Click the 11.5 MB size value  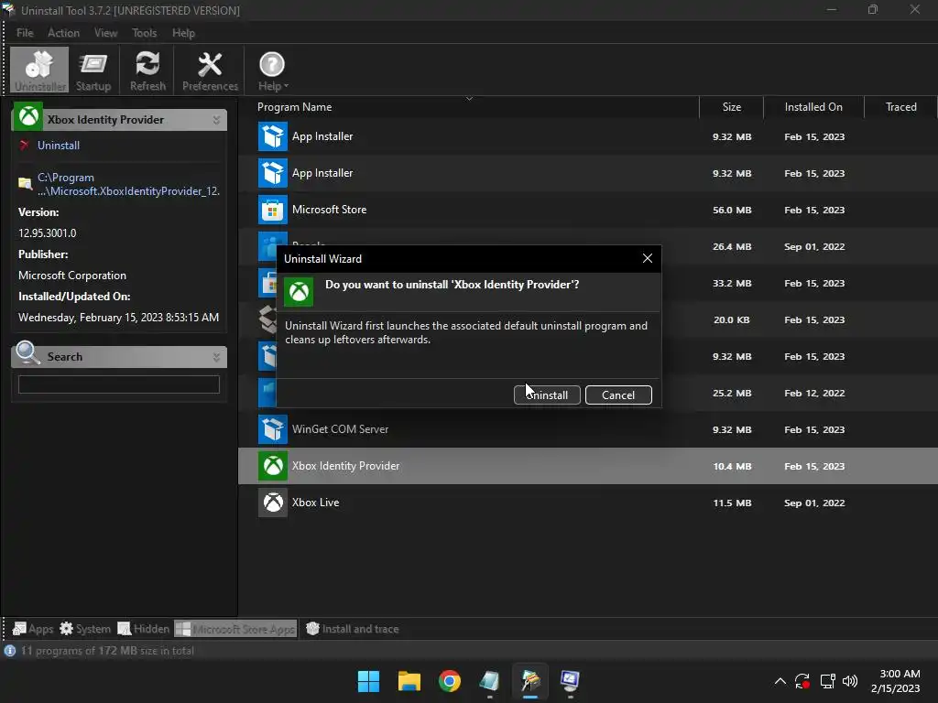[x=732, y=503]
